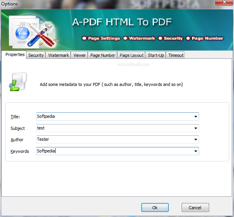
Task: Dismiss the dialog with Cancel button
Action: coord(195,207)
